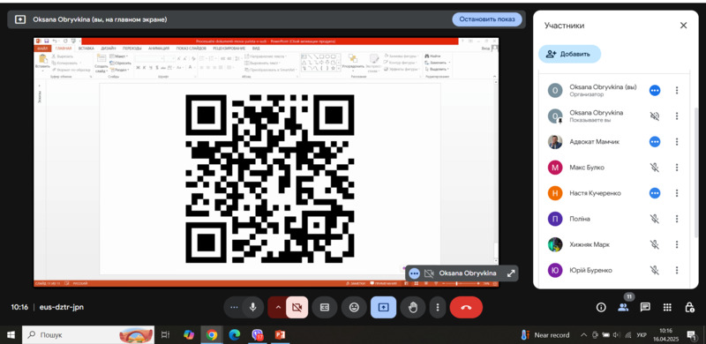Click muted microphone icon for Поліна

click(x=655, y=219)
